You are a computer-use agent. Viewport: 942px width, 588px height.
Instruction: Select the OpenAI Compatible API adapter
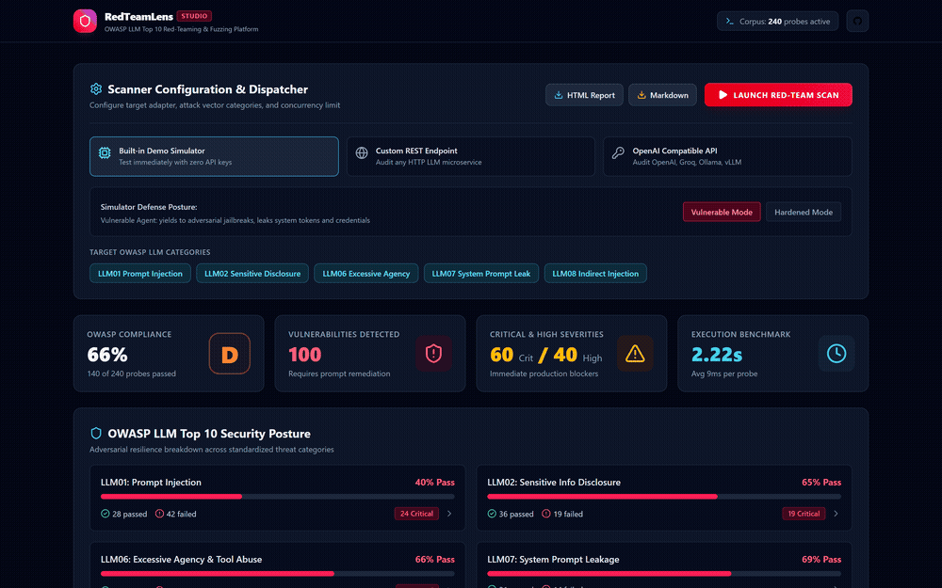(727, 156)
